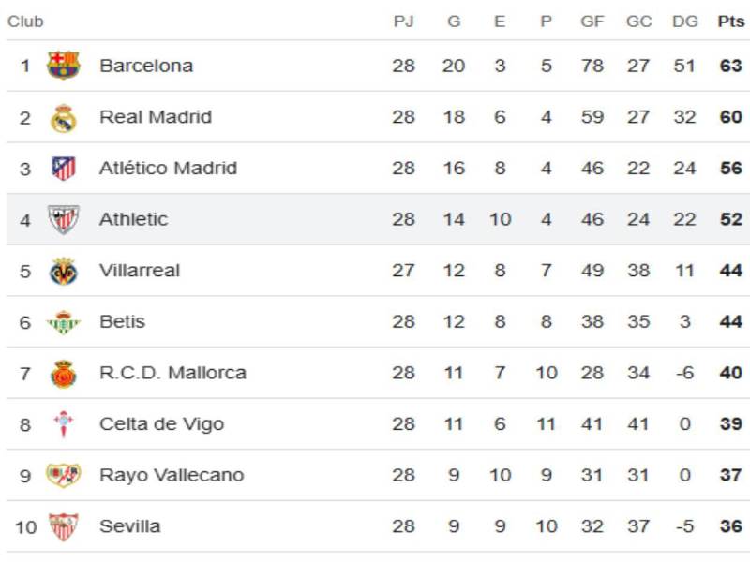
Task: Select the Athletic row's 52 points value
Action: (731, 219)
